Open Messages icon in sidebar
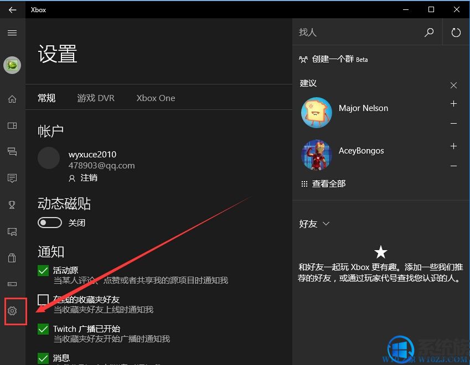The width and height of the screenshot is (470, 365). pyautogui.click(x=12, y=178)
